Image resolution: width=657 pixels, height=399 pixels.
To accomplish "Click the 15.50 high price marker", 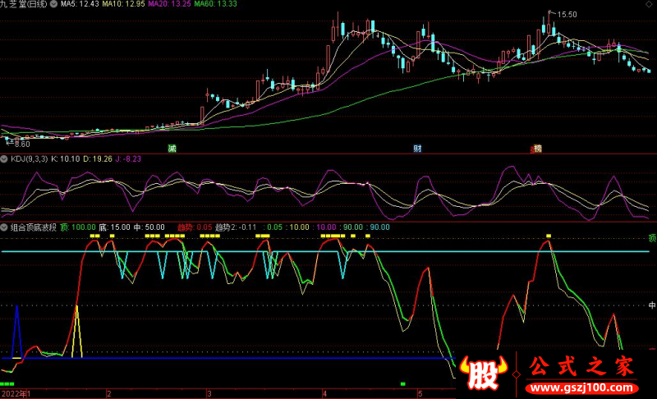I will 567,15.
